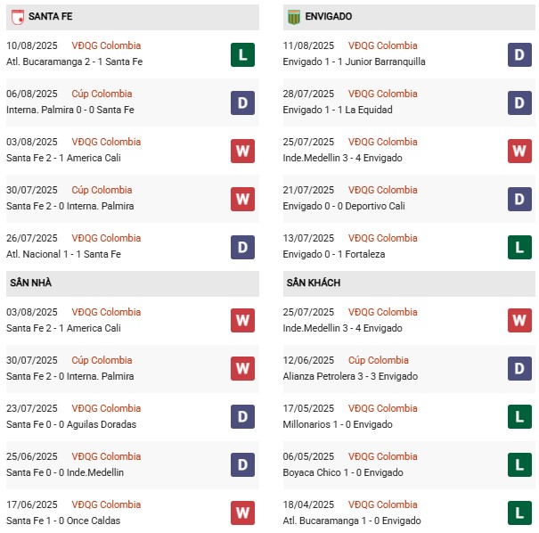The width and height of the screenshot is (539, 533).
Task: Click the L badge for Boyaca Chico match
Action: (x=520, y=465)
